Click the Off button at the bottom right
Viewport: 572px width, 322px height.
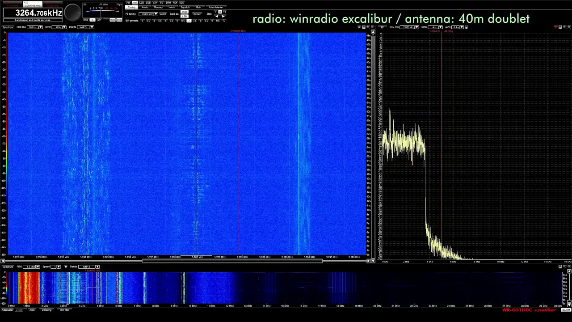(566, 310)
